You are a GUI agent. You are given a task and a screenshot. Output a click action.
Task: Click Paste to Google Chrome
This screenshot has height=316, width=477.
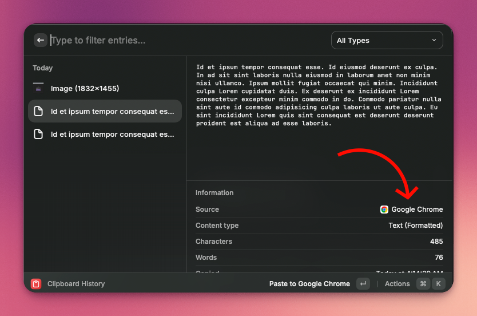[309, 284]
